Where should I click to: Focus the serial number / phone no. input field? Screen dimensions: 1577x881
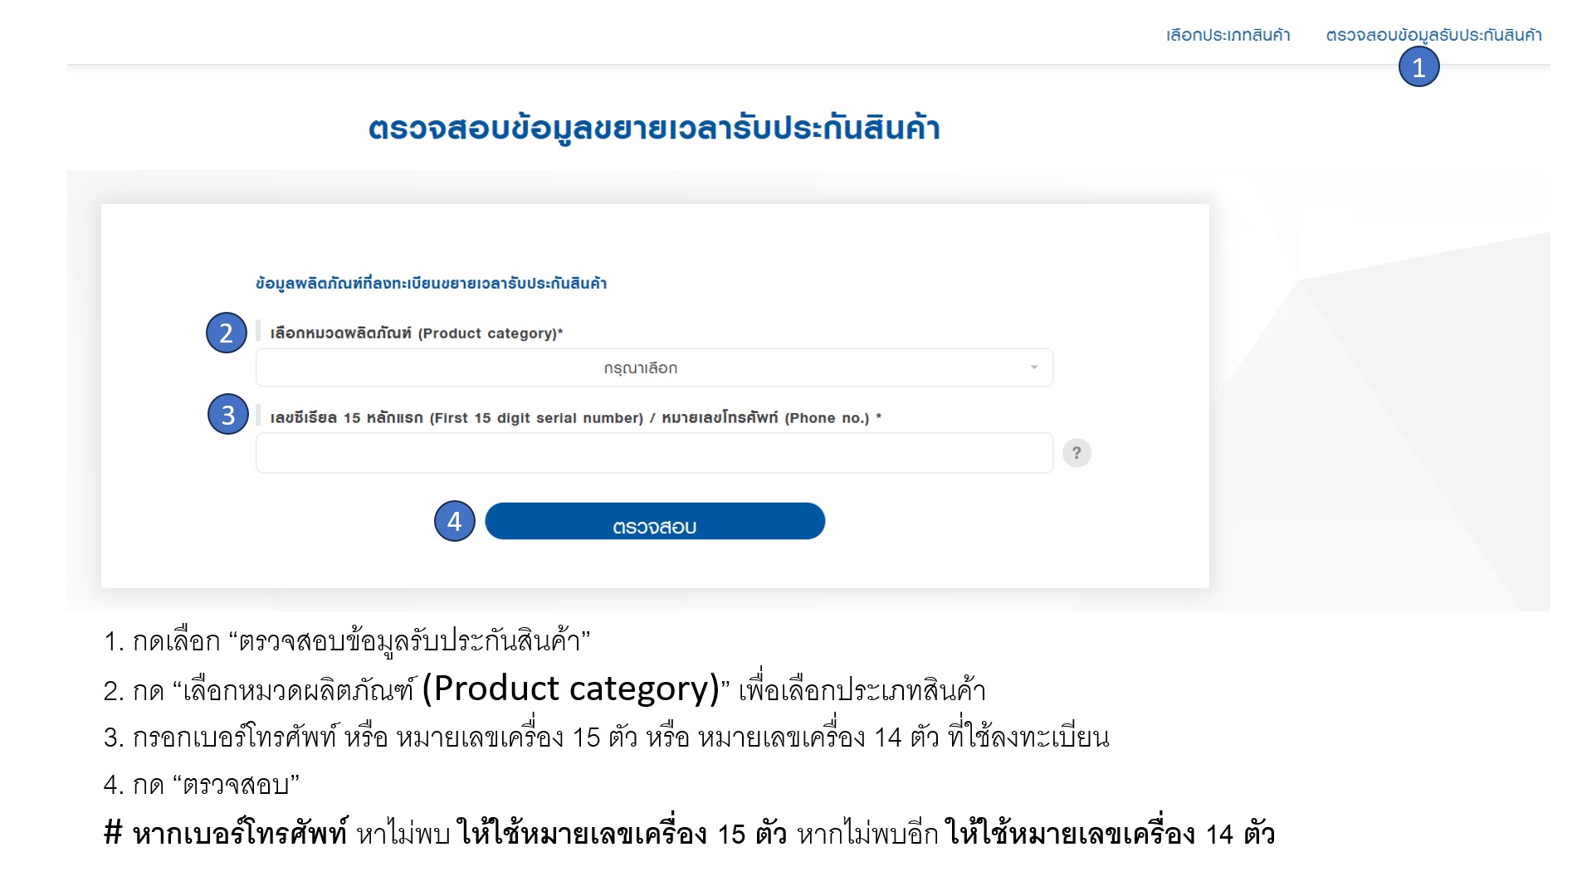654,453
